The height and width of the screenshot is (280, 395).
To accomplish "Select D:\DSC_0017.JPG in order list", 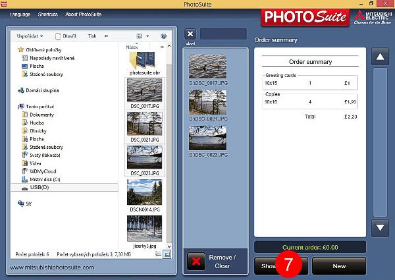I will click(208, 70).
